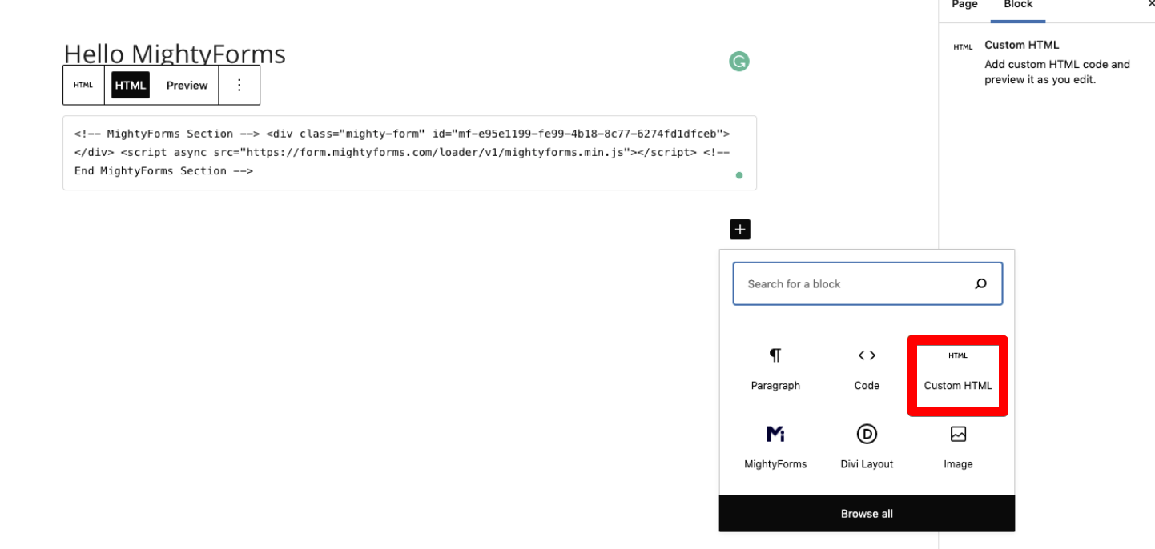Open the block options three-dot menu

click(x=239, y=85)
